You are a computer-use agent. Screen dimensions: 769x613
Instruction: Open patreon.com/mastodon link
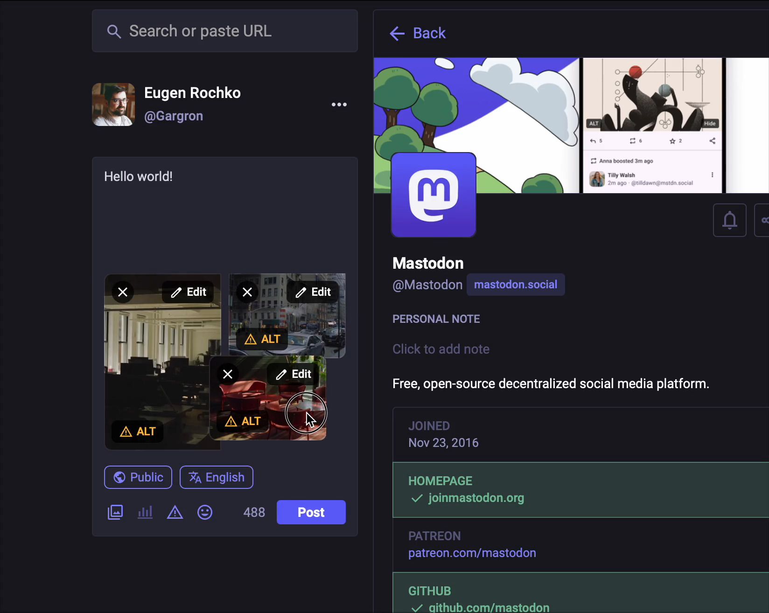(472, 553)
